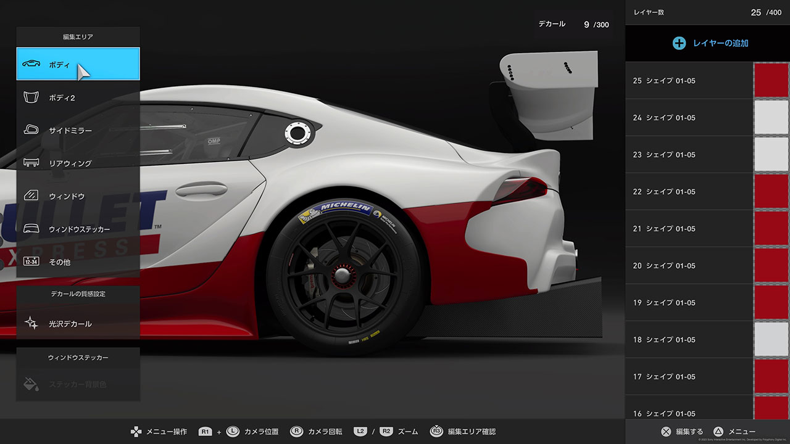The height and width of the screenshot is (444, 790).
Task: Select layer 23 シェイプ 01-05
Action: (x=707, y=154)
